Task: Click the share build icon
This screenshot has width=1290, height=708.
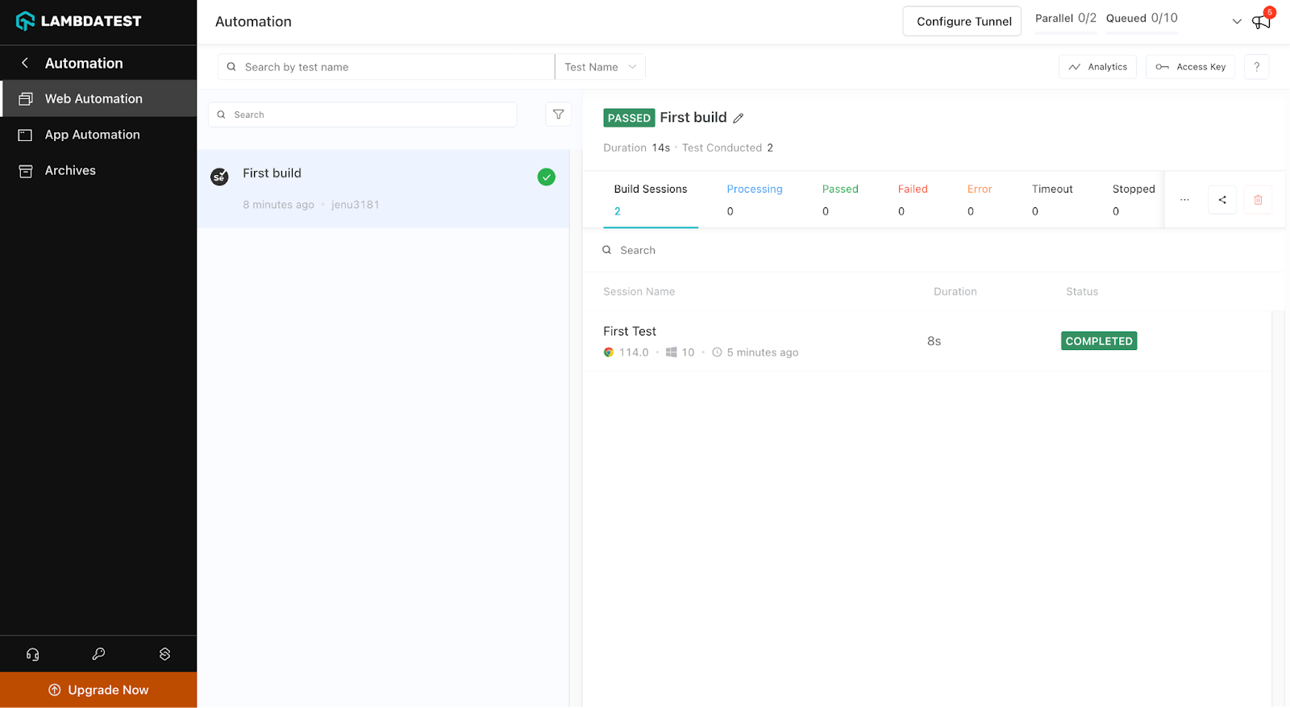Action: (1222, 200)
